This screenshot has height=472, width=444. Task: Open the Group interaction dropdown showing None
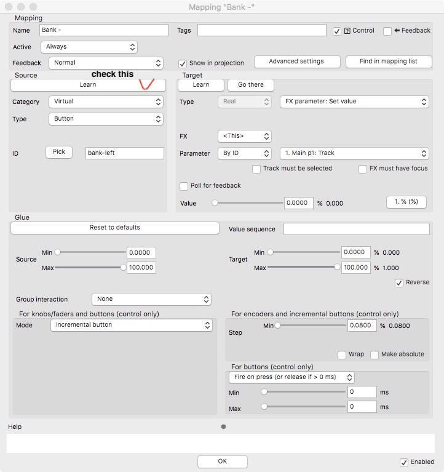151,299
